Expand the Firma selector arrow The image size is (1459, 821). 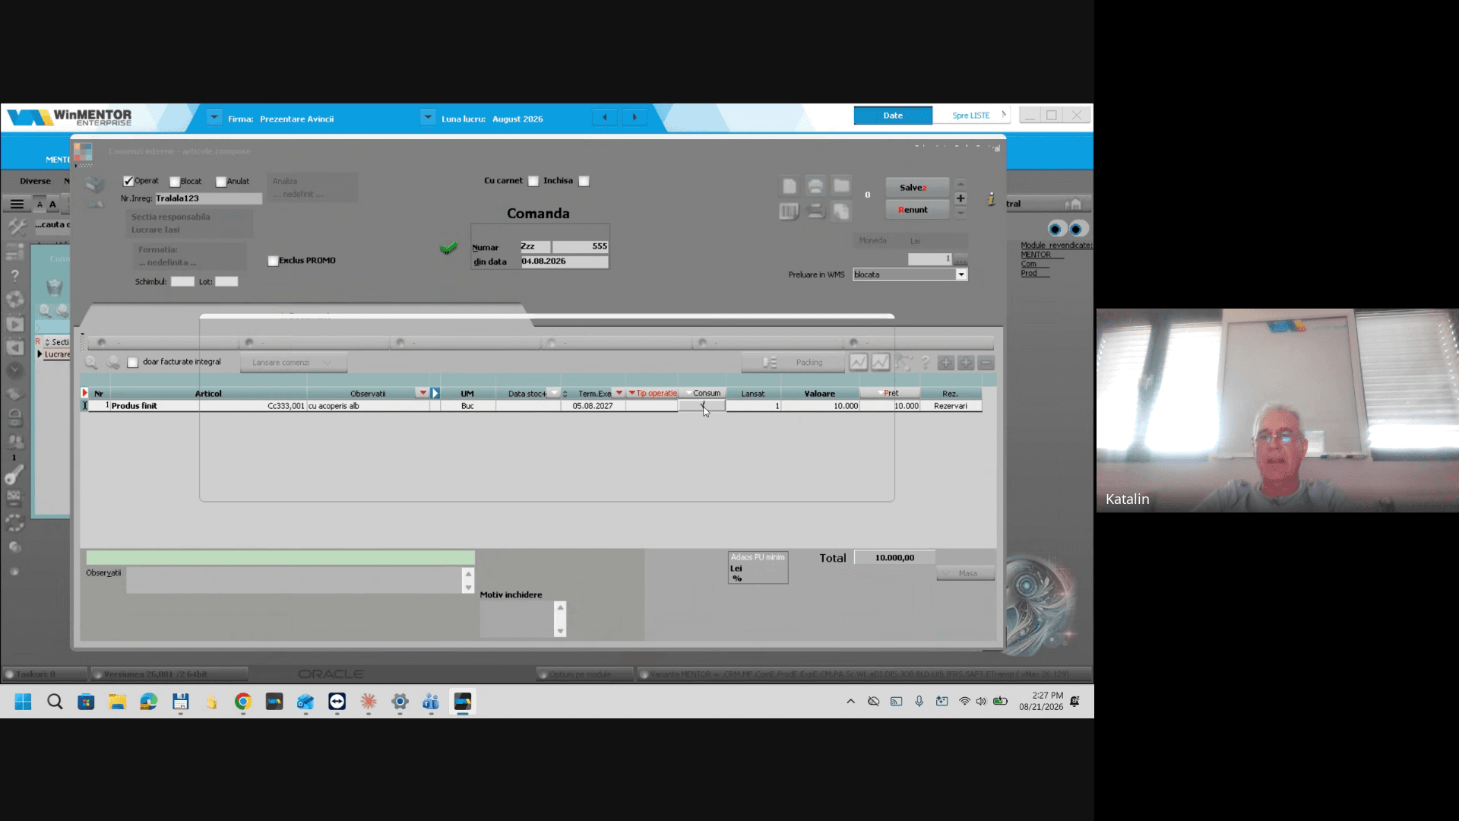point(214,118)
